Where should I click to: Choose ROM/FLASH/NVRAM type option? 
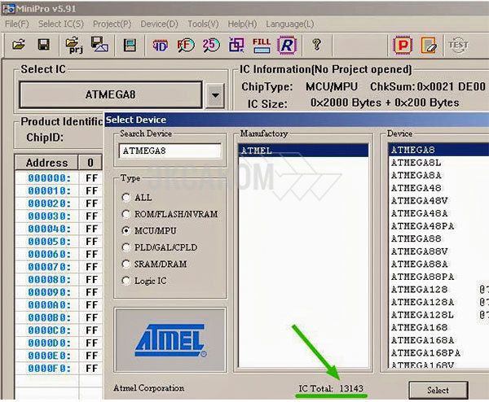[x=126, y=214]
